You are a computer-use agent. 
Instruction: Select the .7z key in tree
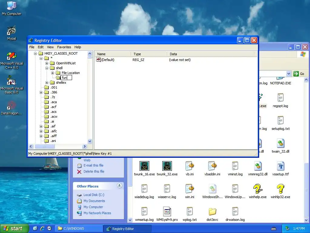[53, 97]
